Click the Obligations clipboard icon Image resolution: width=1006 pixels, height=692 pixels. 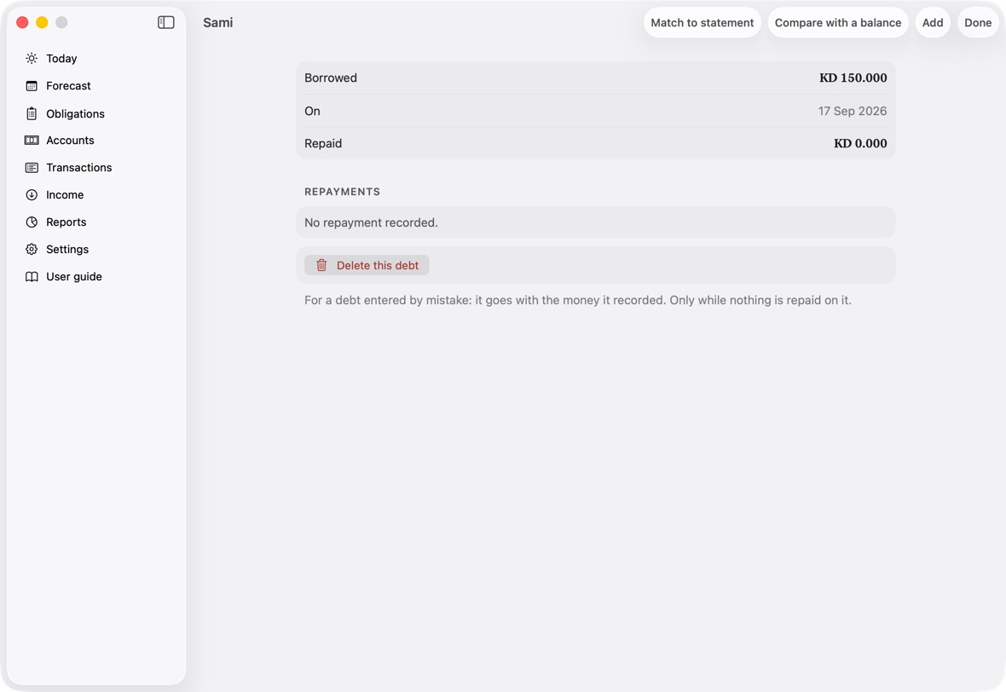[x=32, y=113]
